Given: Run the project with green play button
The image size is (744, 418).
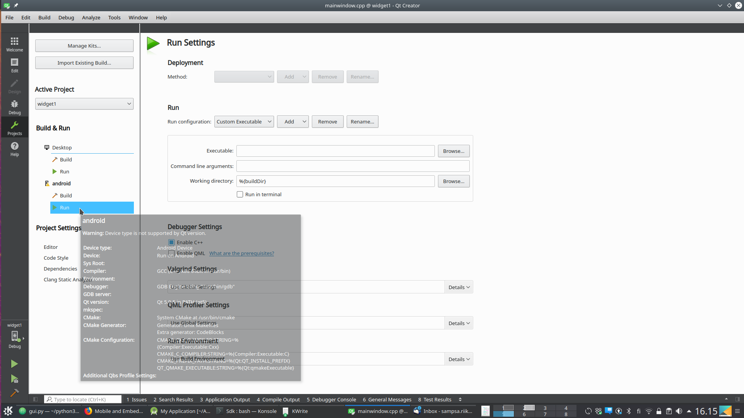Looking at the screenshot, I should coord(14,364).
